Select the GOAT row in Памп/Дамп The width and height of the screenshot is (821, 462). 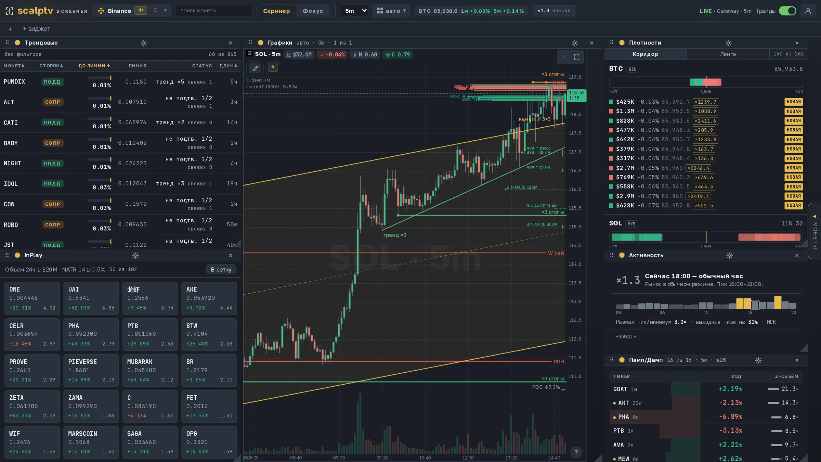706,389
